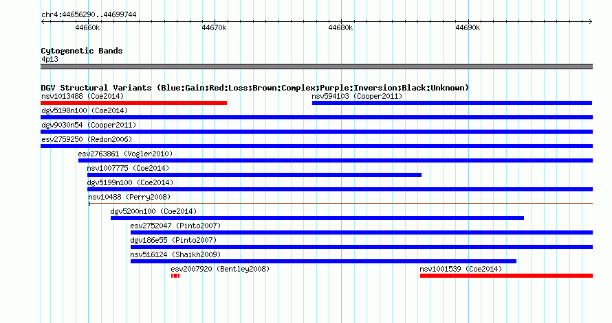Open nsv516124 (Shaikh2009) label
The height and width of the screenshot is (323, 612).
(175, 254)
